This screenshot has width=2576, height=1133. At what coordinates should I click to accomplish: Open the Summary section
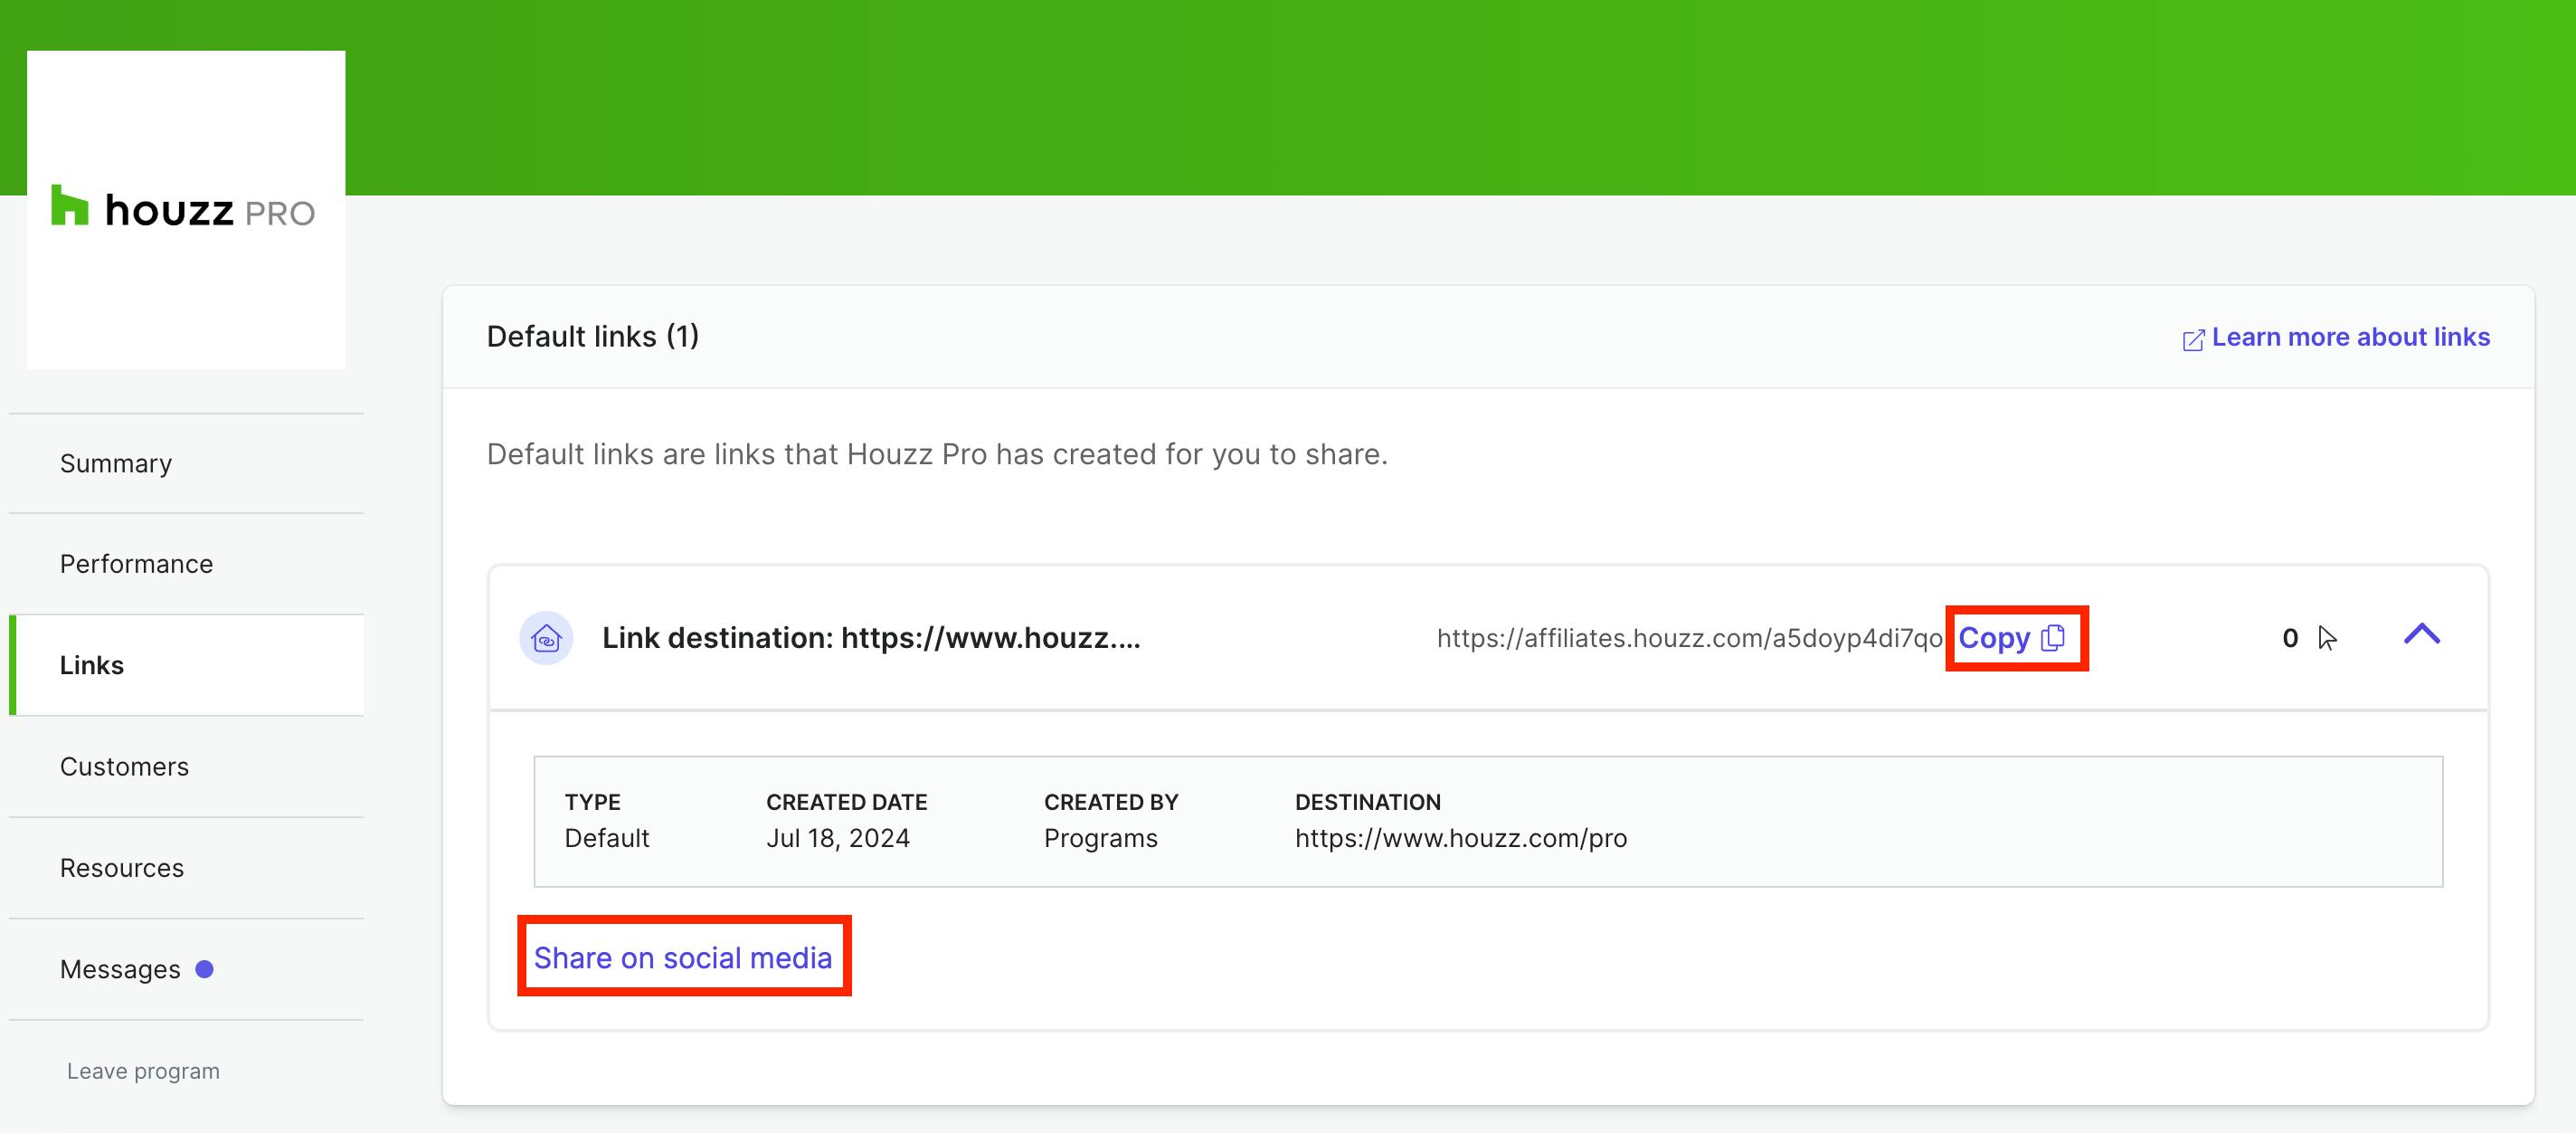coord(186,463)
